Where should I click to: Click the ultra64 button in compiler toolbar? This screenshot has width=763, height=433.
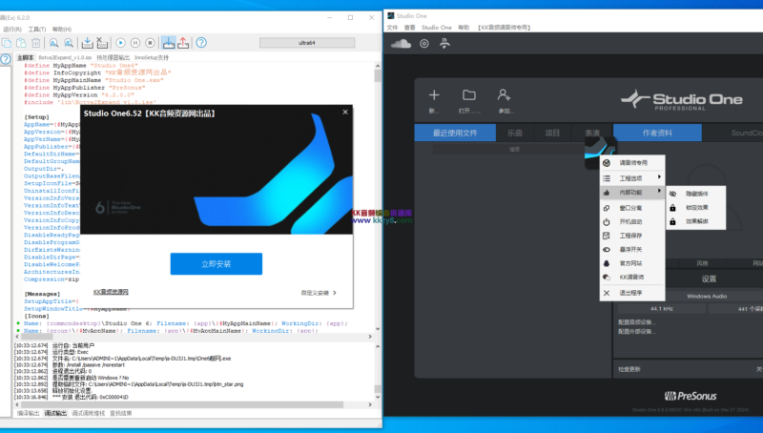point(307,43)
